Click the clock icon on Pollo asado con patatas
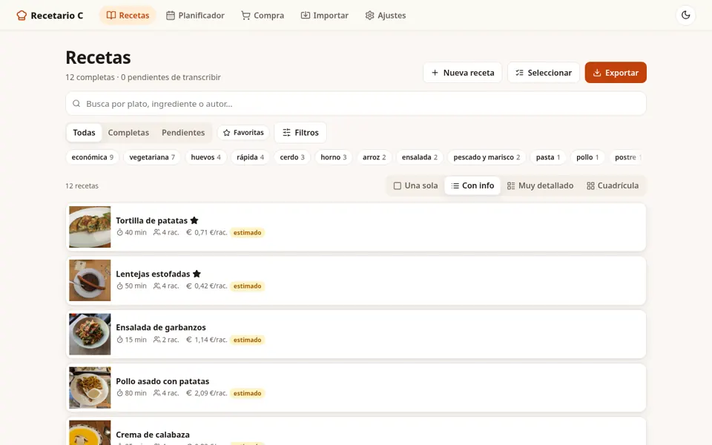712x445 pixels. [120, 393]
